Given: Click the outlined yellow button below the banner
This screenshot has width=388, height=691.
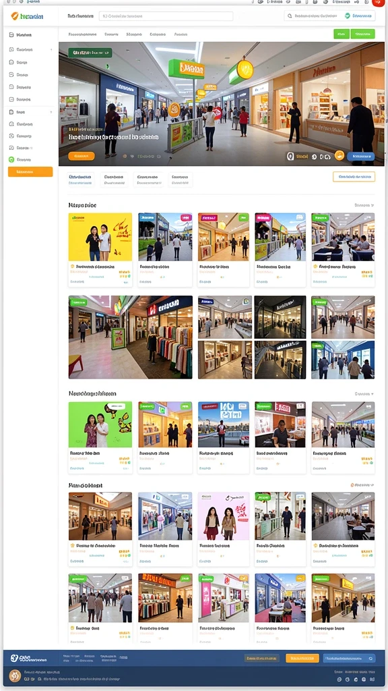Looking at the screenshot, I should pos(354,177).
